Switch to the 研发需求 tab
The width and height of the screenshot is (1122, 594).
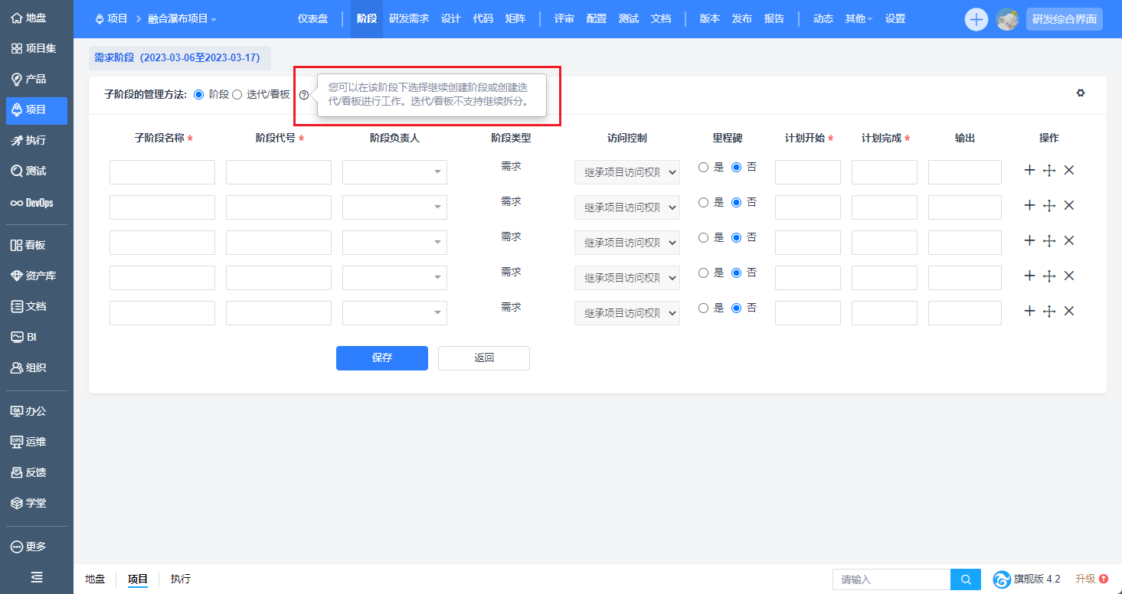[x=408, y=18]
